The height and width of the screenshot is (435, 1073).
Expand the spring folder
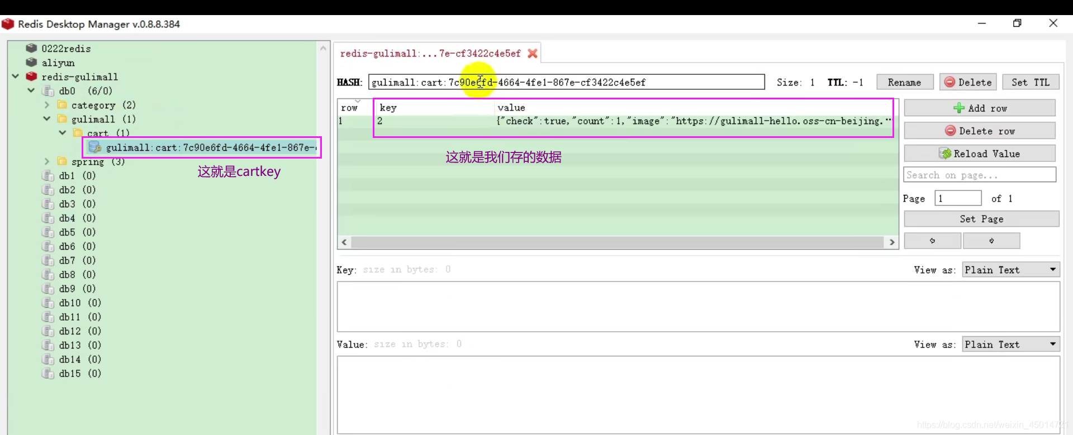pyautogui.click(x=47, y=161)
